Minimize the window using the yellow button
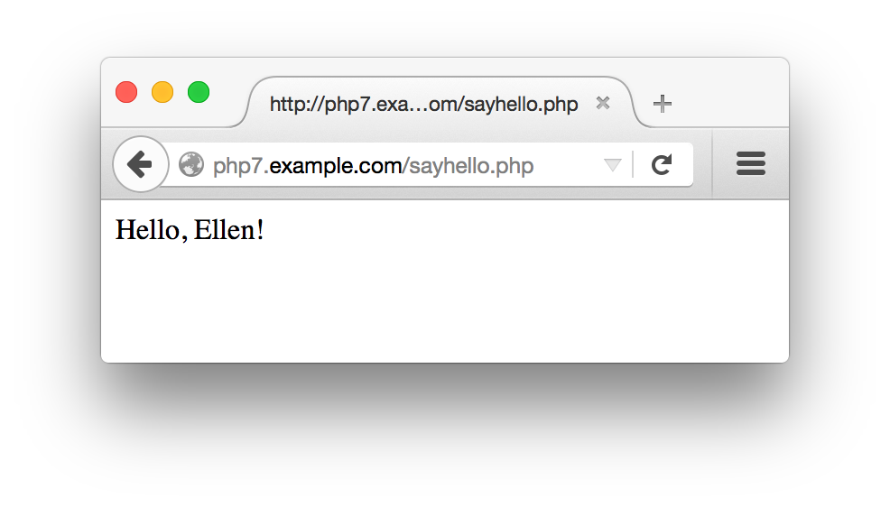The image size is (890, 507). 162,92
